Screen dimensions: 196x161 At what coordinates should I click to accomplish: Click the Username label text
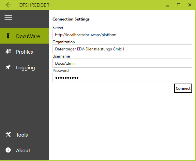pos(61,56)
